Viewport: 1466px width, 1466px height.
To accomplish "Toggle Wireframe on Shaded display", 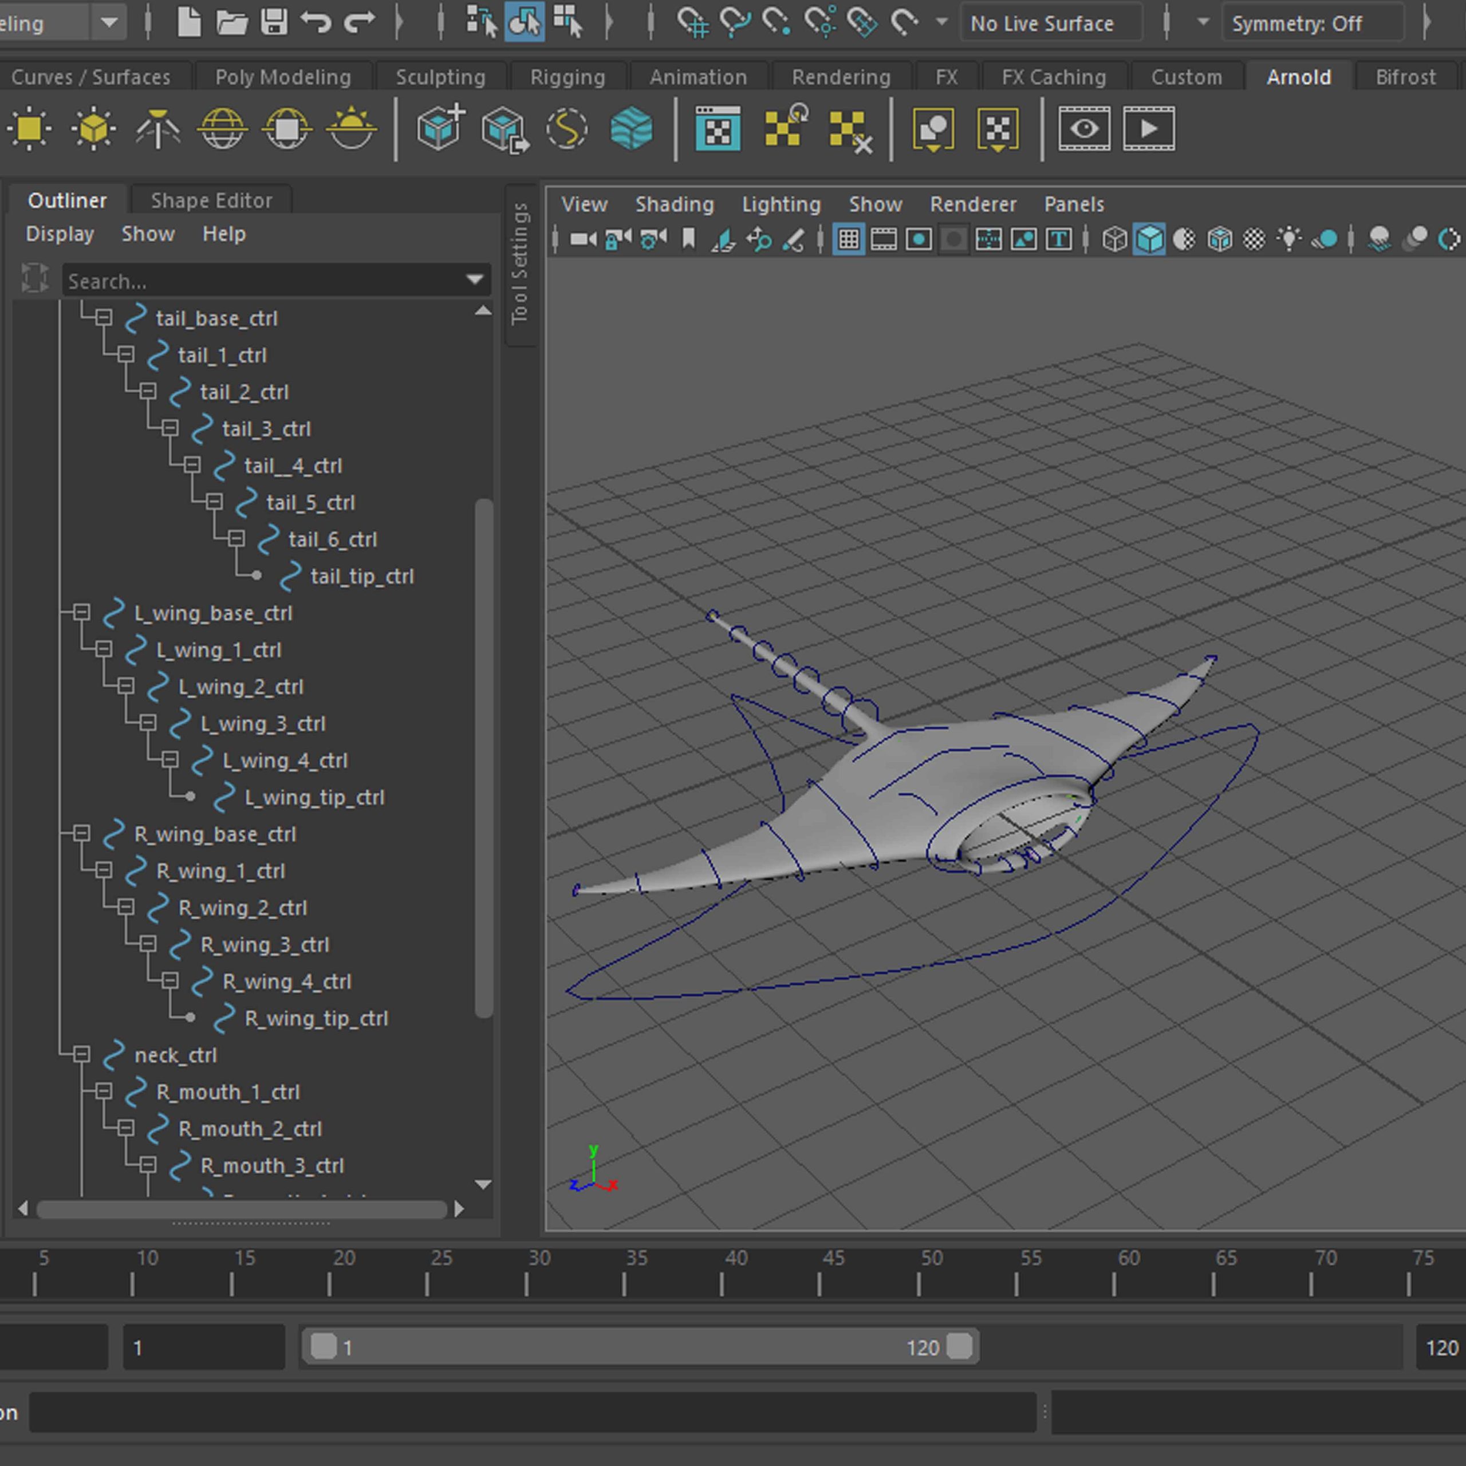I will [1219, 240].
